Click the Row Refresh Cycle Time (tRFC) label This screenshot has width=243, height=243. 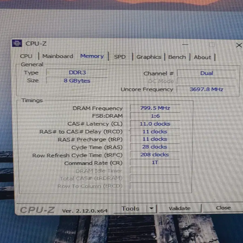[x=77, y=155]
